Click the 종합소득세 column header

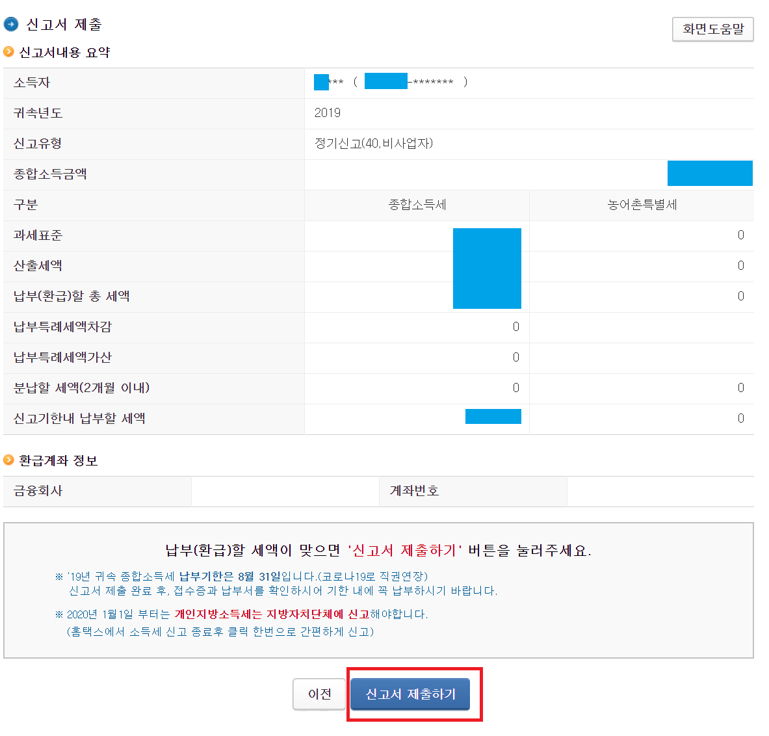pyautogui.click(x=417, y=205)
